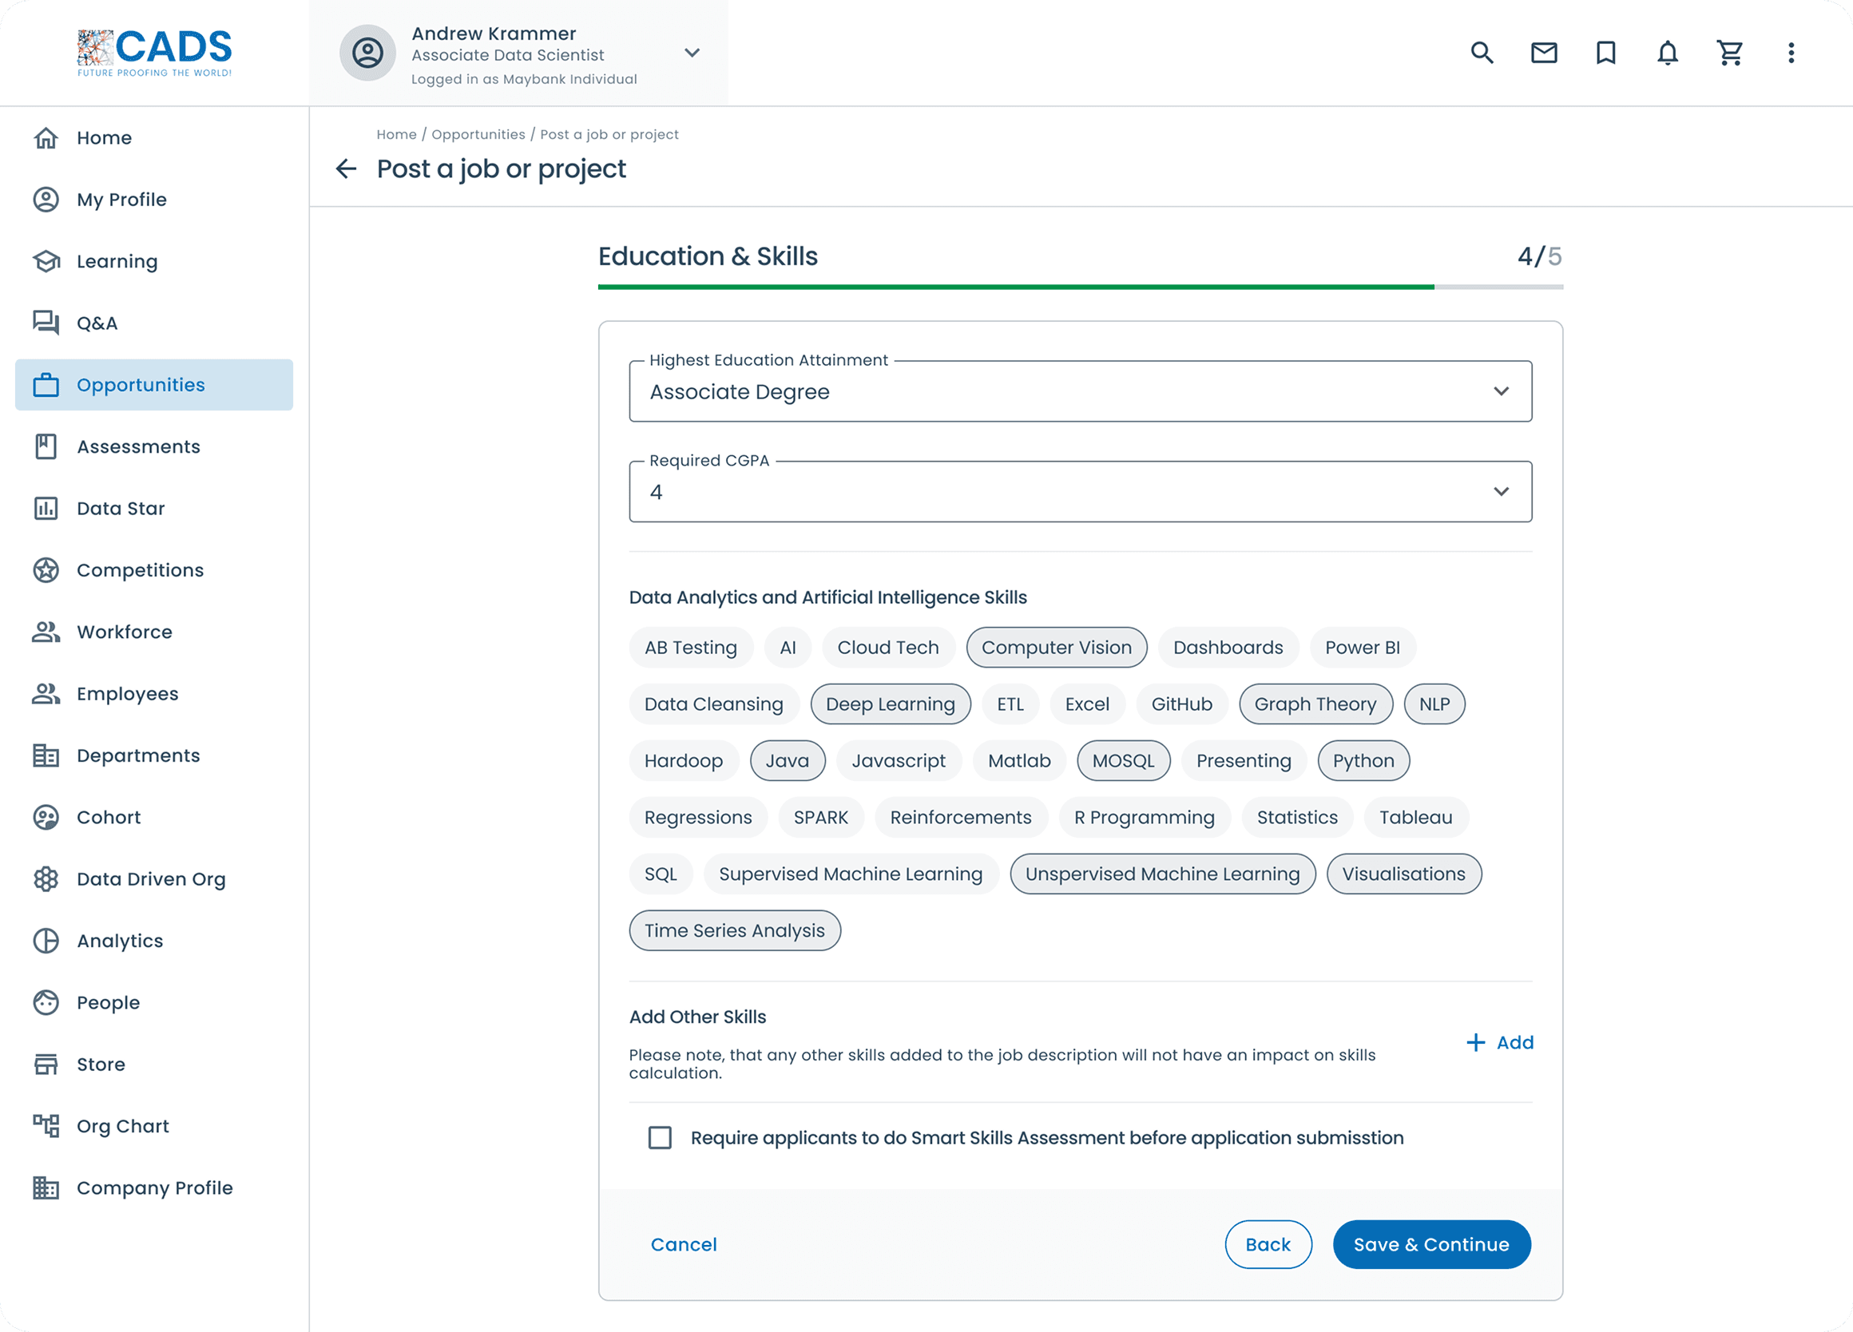Click the Opportunities breadcrumb link
This screenshot has height=1332, width=1853.
click(478, 135)
